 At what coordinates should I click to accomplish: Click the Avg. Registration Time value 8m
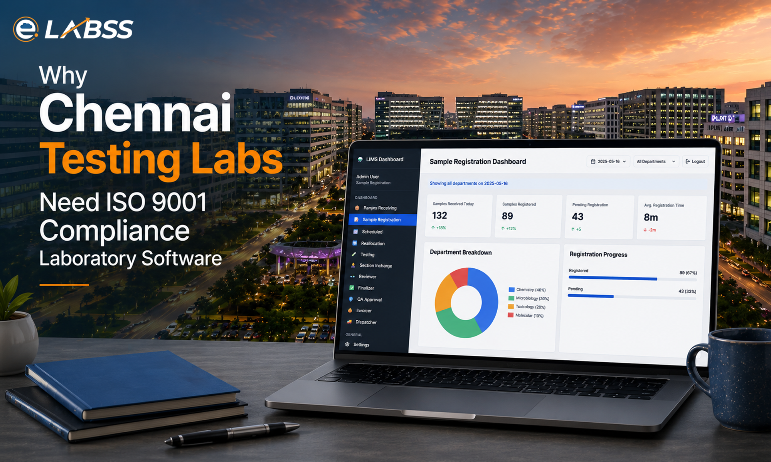tap(651, 218)
